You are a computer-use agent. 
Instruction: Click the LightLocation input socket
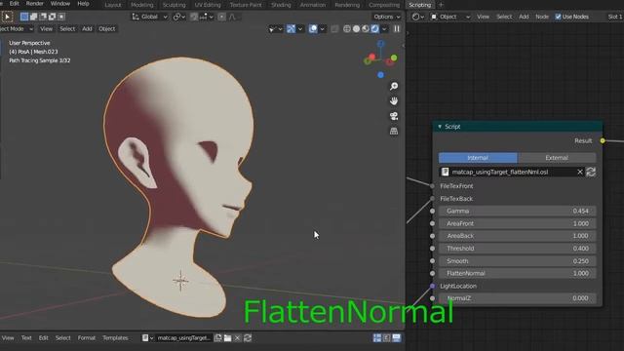tap(433, 286)
